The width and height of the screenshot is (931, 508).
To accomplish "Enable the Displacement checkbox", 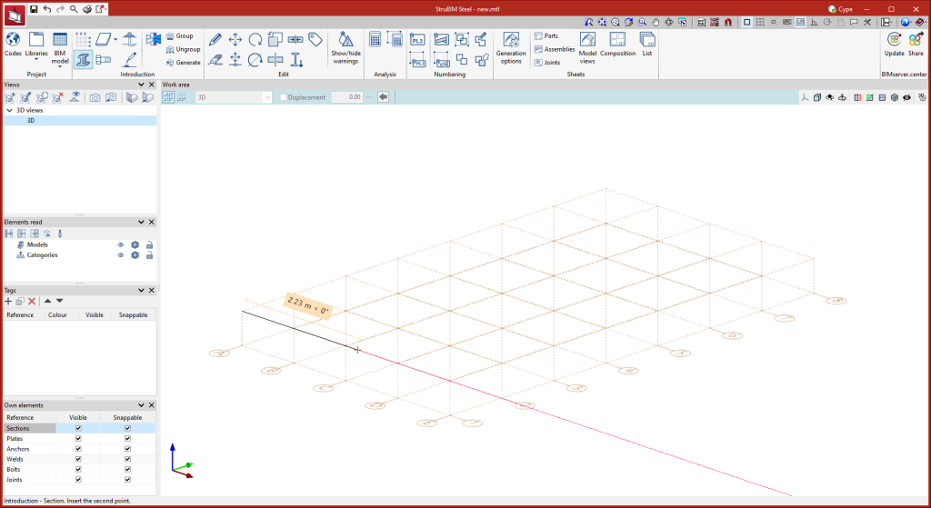I will (x=283, y=97).
